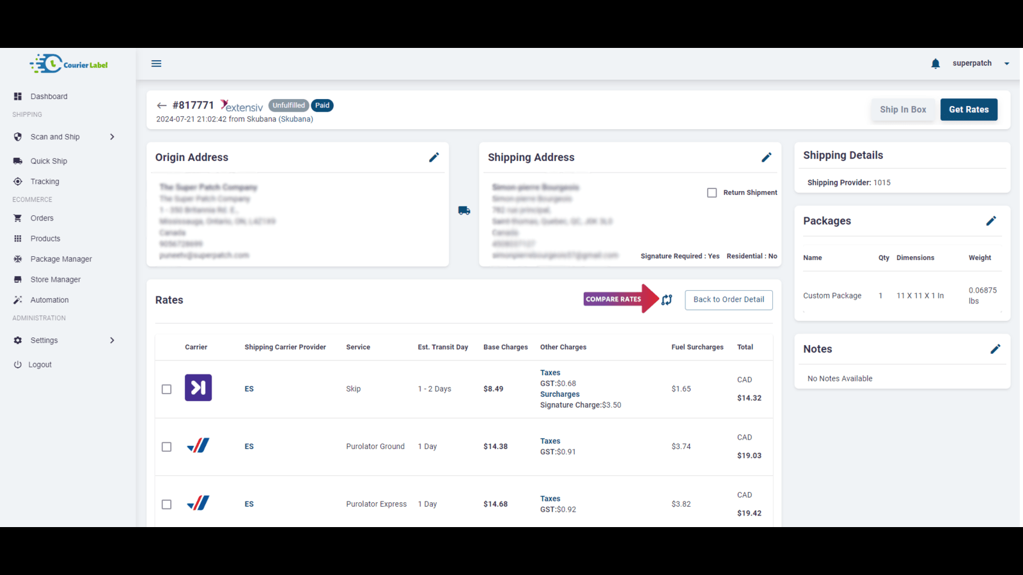Click the Purolator Express carrier logo
Screen dimensions: 1023x575
(x=198, y=503)
